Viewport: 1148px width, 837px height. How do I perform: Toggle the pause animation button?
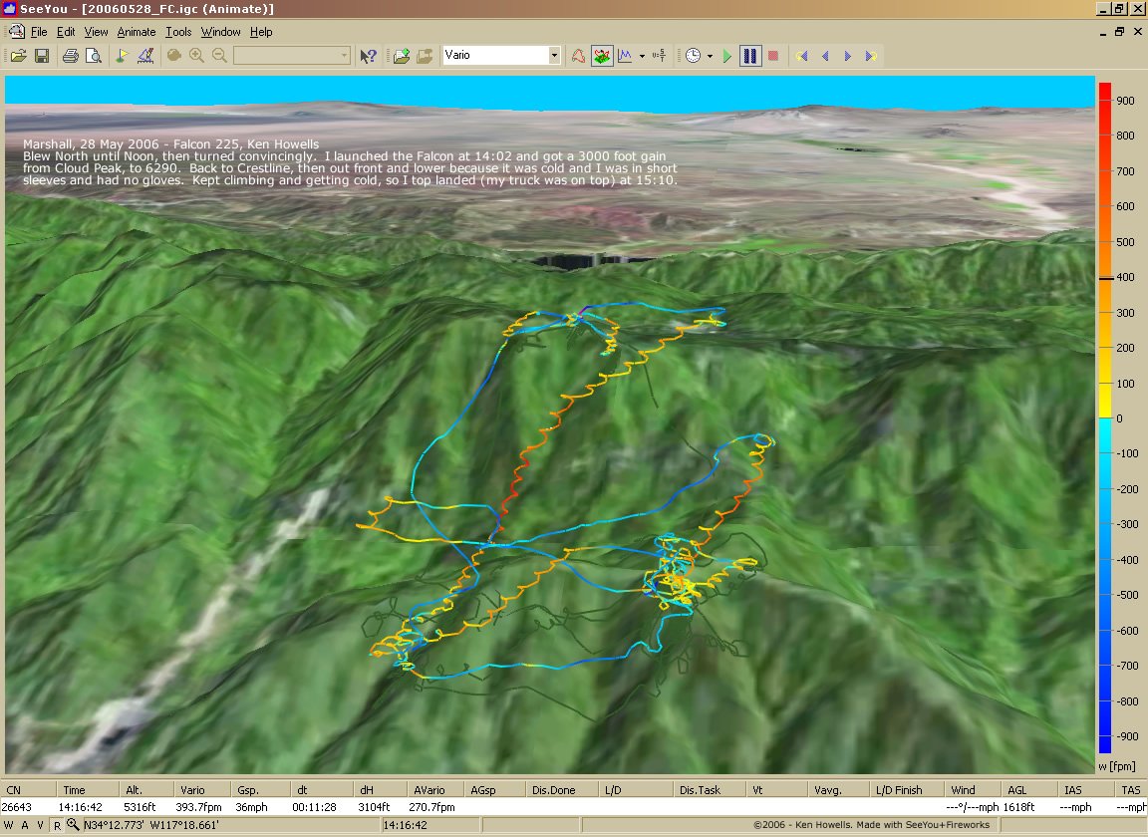(750, 56)
